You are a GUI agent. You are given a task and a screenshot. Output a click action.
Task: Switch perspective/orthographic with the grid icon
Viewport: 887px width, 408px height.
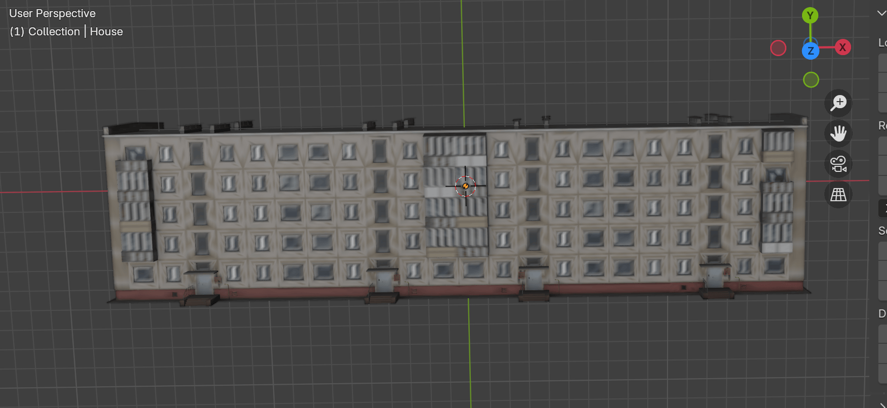pyautogui.click(x=838, y=195)
